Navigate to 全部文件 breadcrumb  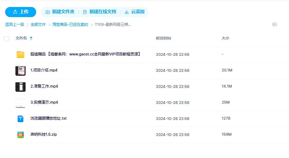click(x=38, y=24)
